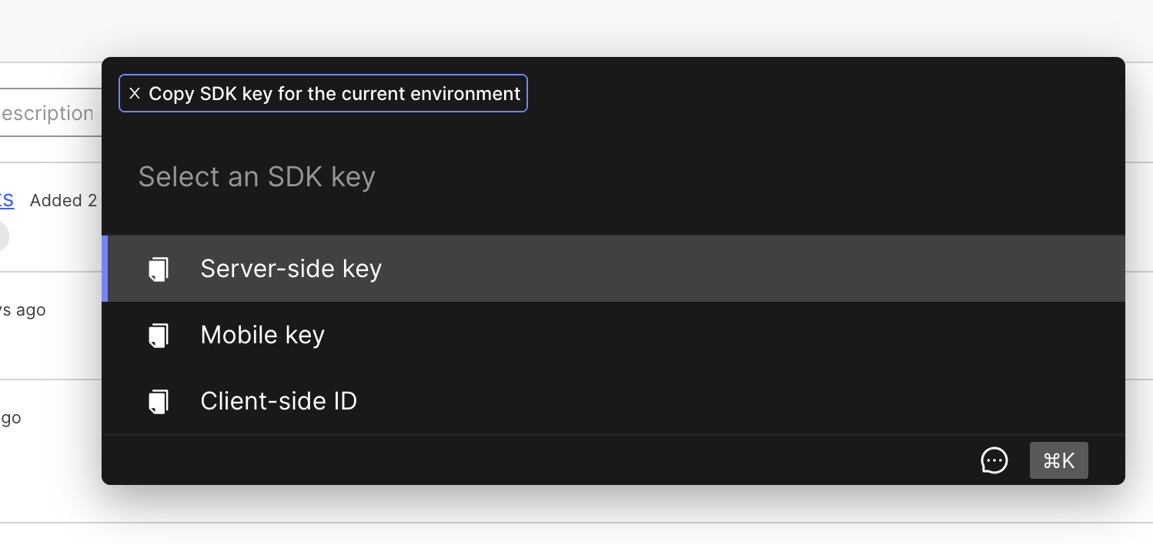Click the X on the Copy SDK key chip
The width and height of the screenshot is (1153, 545).
(x=135, y=93)
